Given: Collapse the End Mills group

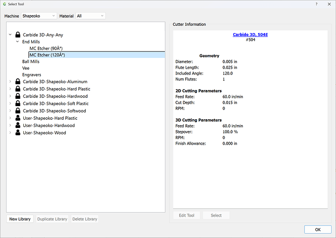Looking at the screenshot, I should (18, 41).
